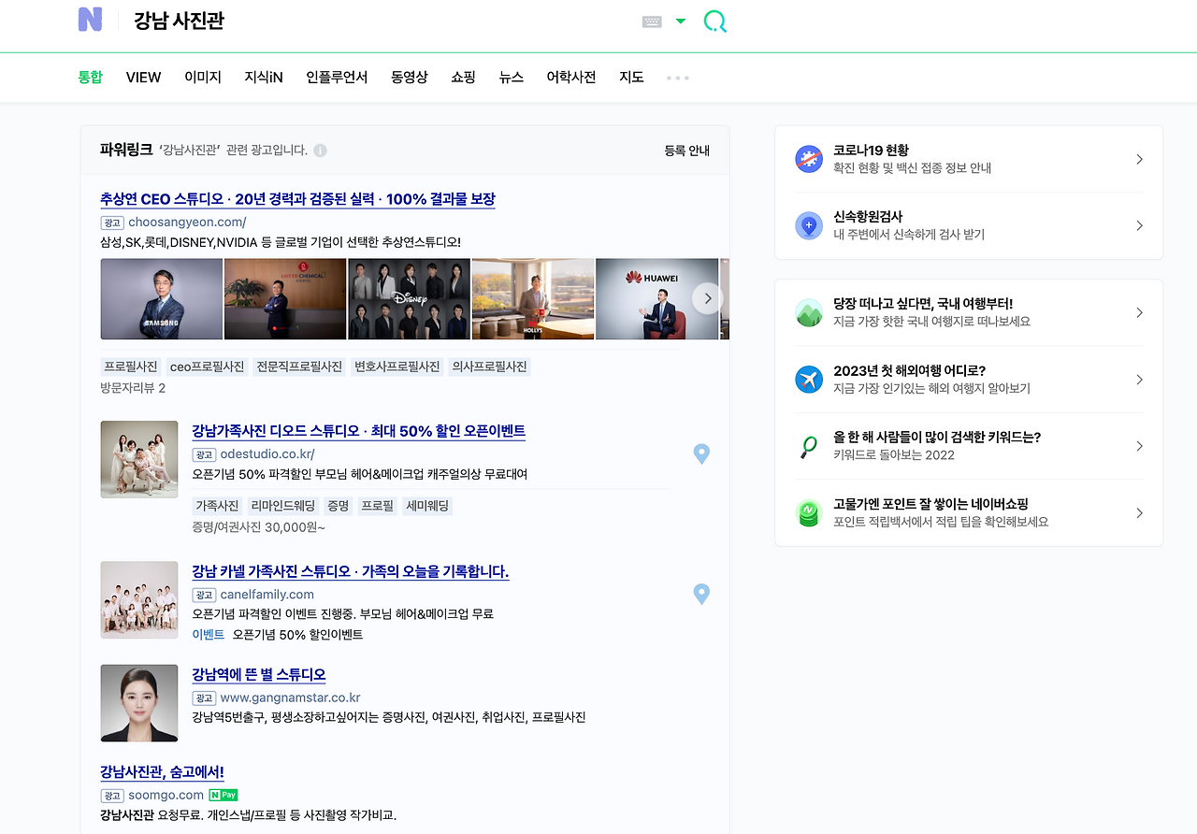Open the 강남사진관, 숨고에서! ad title
The image size is (1197, 834).
coord(162,772)
